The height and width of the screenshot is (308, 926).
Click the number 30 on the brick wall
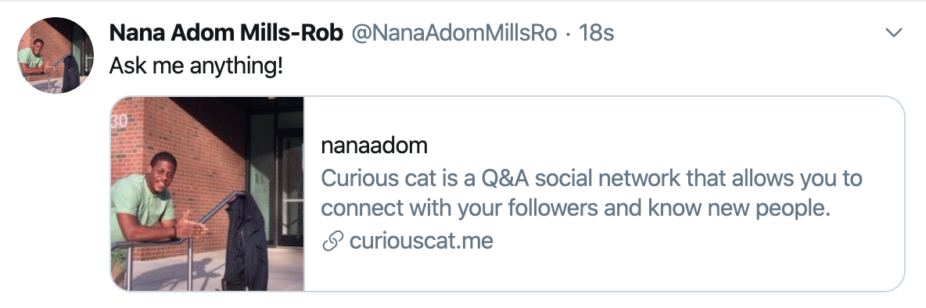(119, 121)
